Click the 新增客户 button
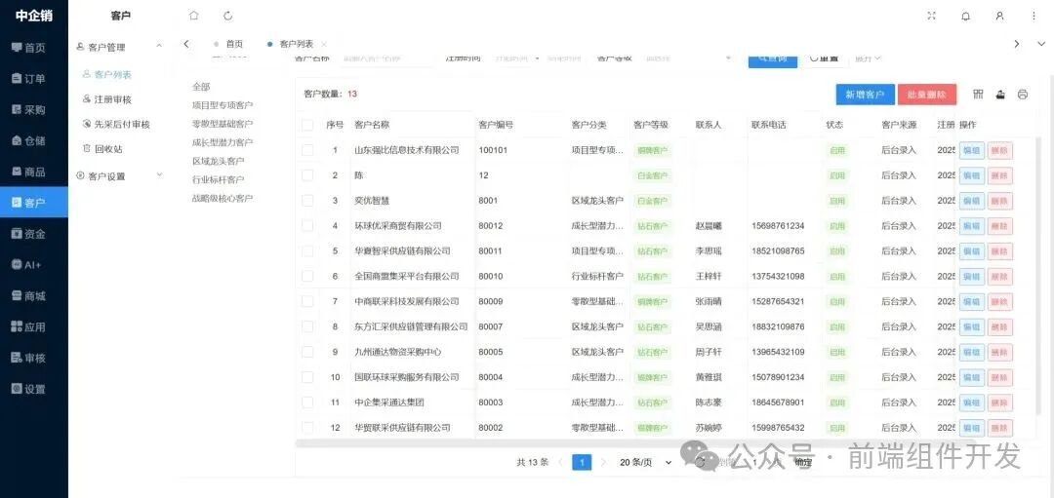This screenshot has width=1054, height=498. click(865, 95)
